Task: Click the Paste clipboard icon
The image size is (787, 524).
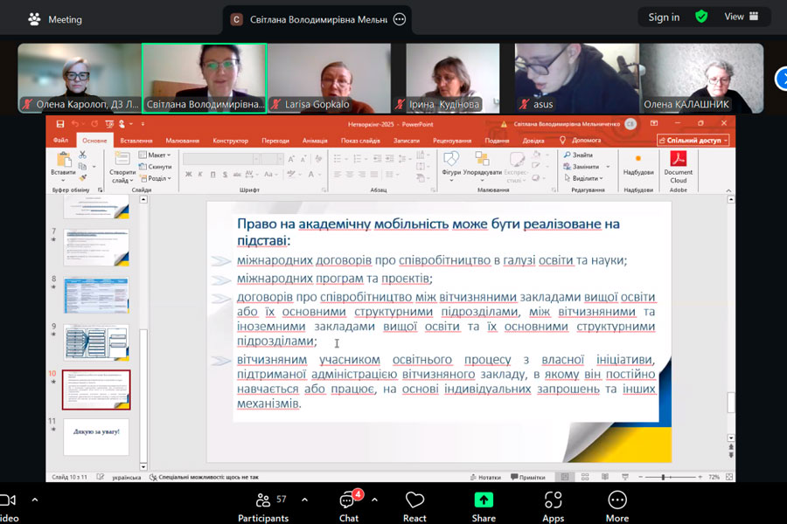Action: tap(64, 160)
